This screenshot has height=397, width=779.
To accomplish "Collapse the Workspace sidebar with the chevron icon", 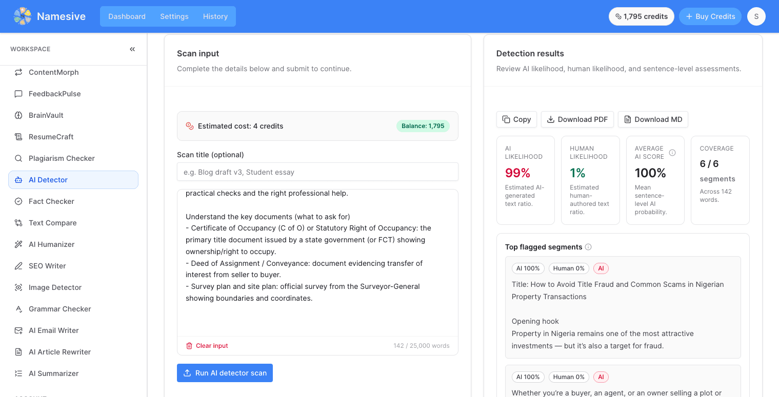I will click(x=132, y=49).
